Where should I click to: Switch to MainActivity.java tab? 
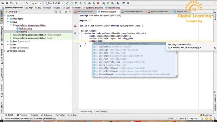108,12
